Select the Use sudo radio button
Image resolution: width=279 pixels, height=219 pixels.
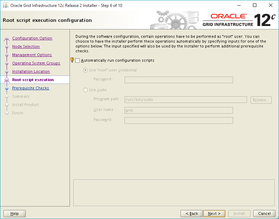point(86,90)
